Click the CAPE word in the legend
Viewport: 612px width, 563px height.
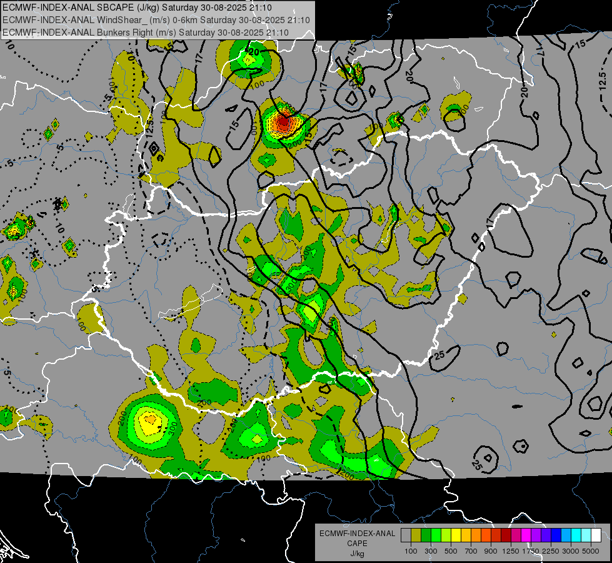click(x=357, y=544)
